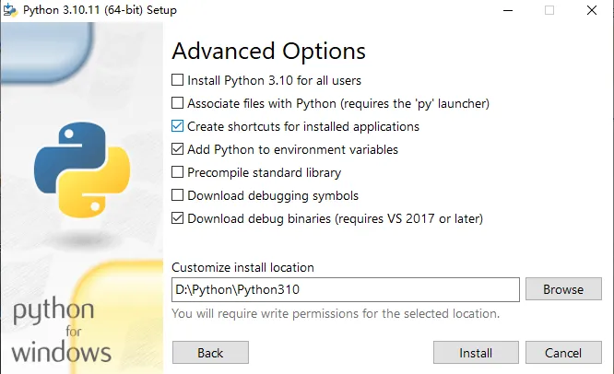Start installation with the Install button
Viewport: 614px width, 374px height.
pyautogui.click(x=476, y=353)
